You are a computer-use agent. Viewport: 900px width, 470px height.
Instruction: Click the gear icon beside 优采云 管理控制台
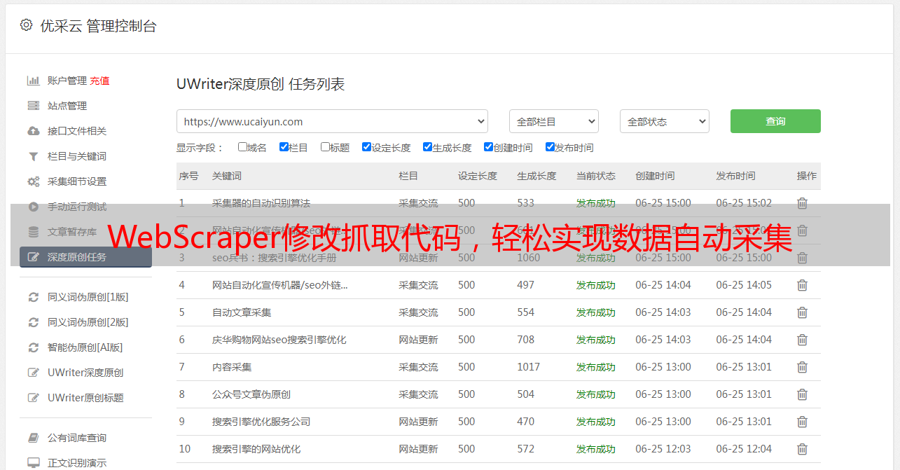click(26, 25)
